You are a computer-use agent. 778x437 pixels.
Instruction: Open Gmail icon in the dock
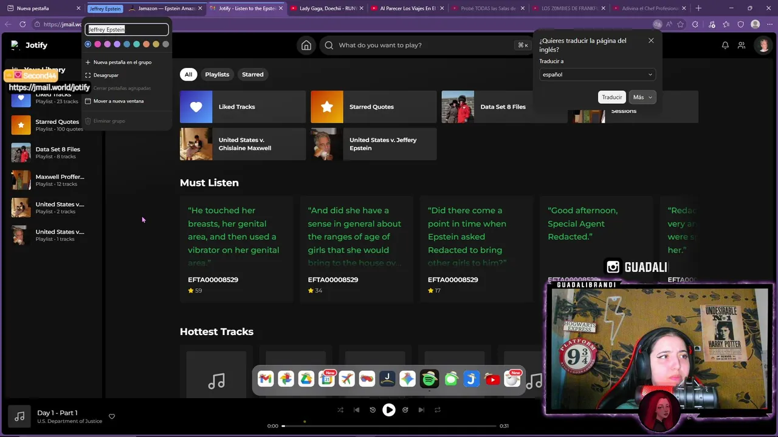click(x=266, y=379)
